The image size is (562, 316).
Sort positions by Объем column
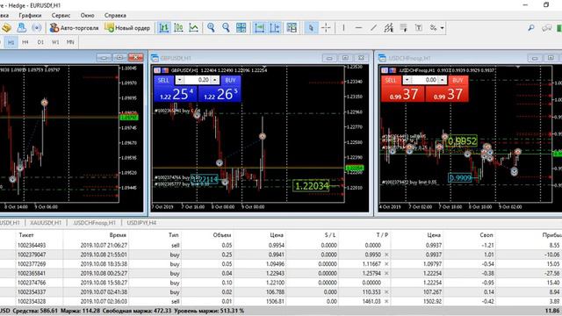click(222, 235)
